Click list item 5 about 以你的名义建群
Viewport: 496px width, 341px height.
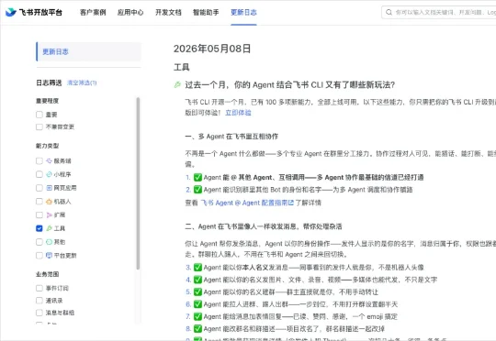click(282, 292)
